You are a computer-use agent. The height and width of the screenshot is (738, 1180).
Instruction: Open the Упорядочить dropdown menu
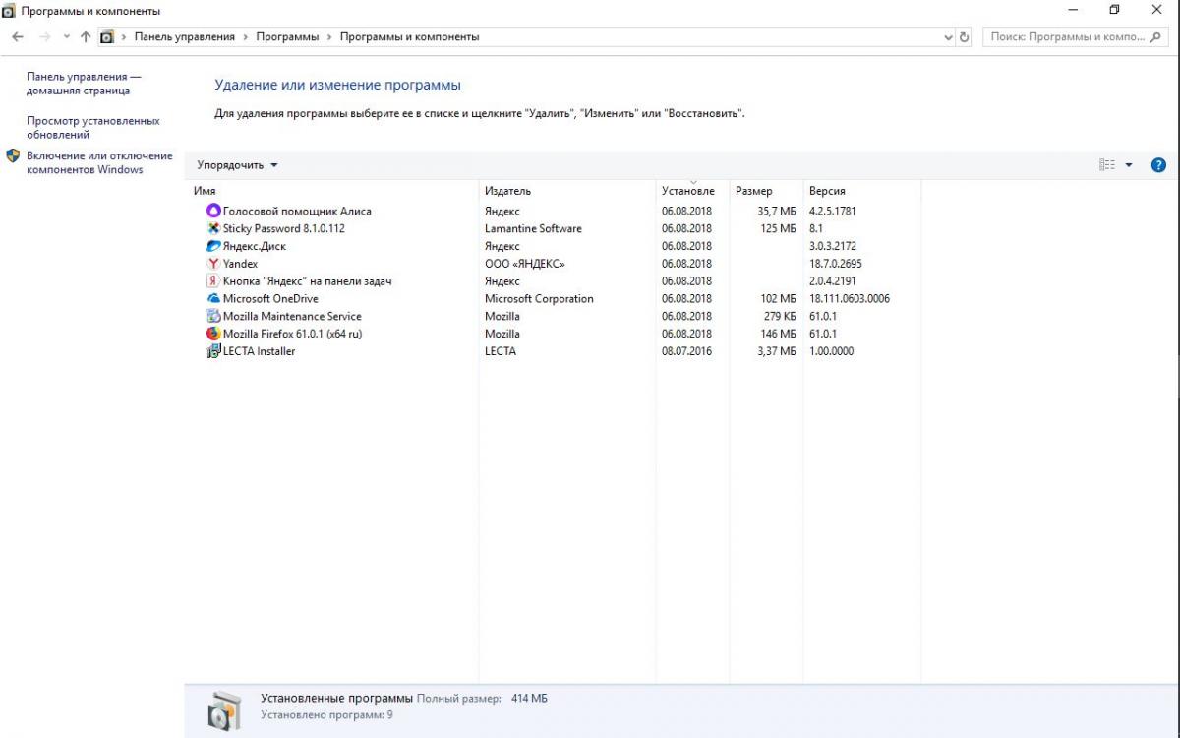click(237, 165)
